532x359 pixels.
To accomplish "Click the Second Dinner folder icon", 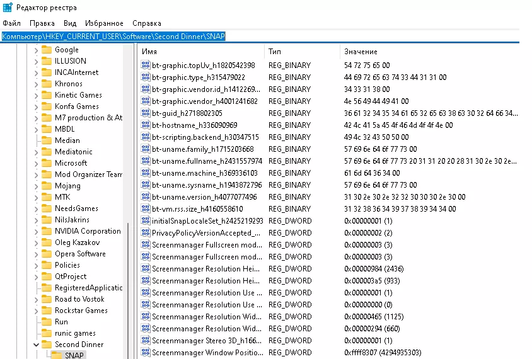I will (x=47, y=345).
